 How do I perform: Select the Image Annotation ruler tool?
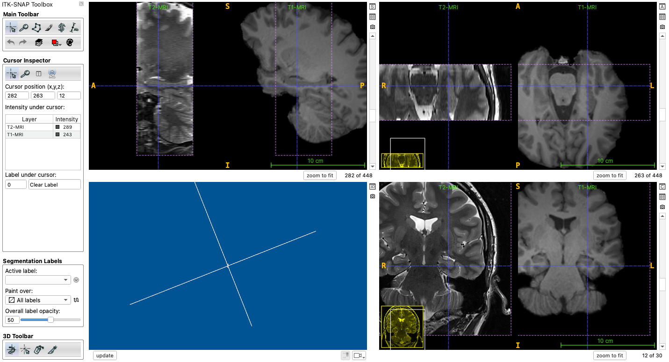pyautogui.click(x=74, y=28)
